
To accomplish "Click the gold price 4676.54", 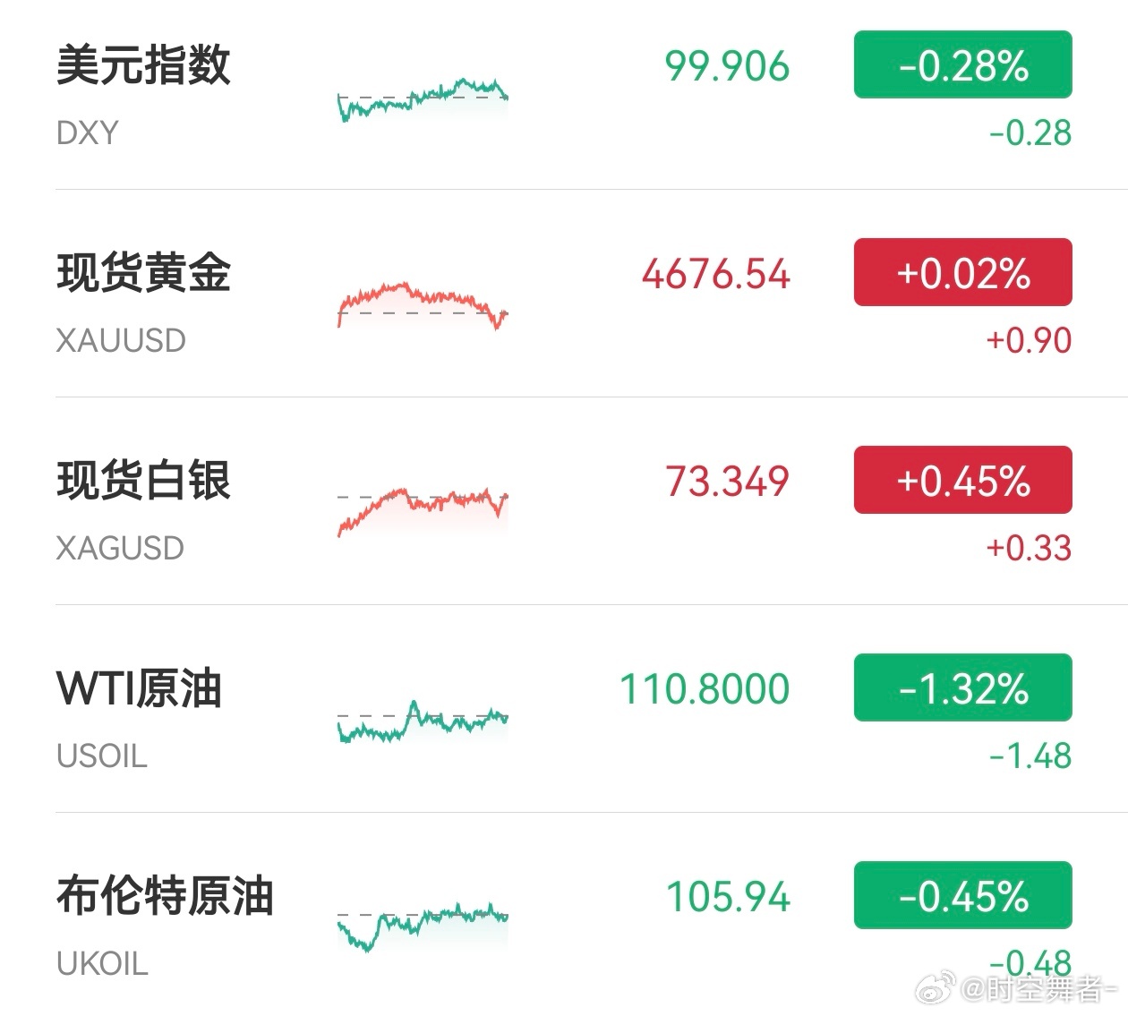I will pyautogui.click(x=716, y=274).
